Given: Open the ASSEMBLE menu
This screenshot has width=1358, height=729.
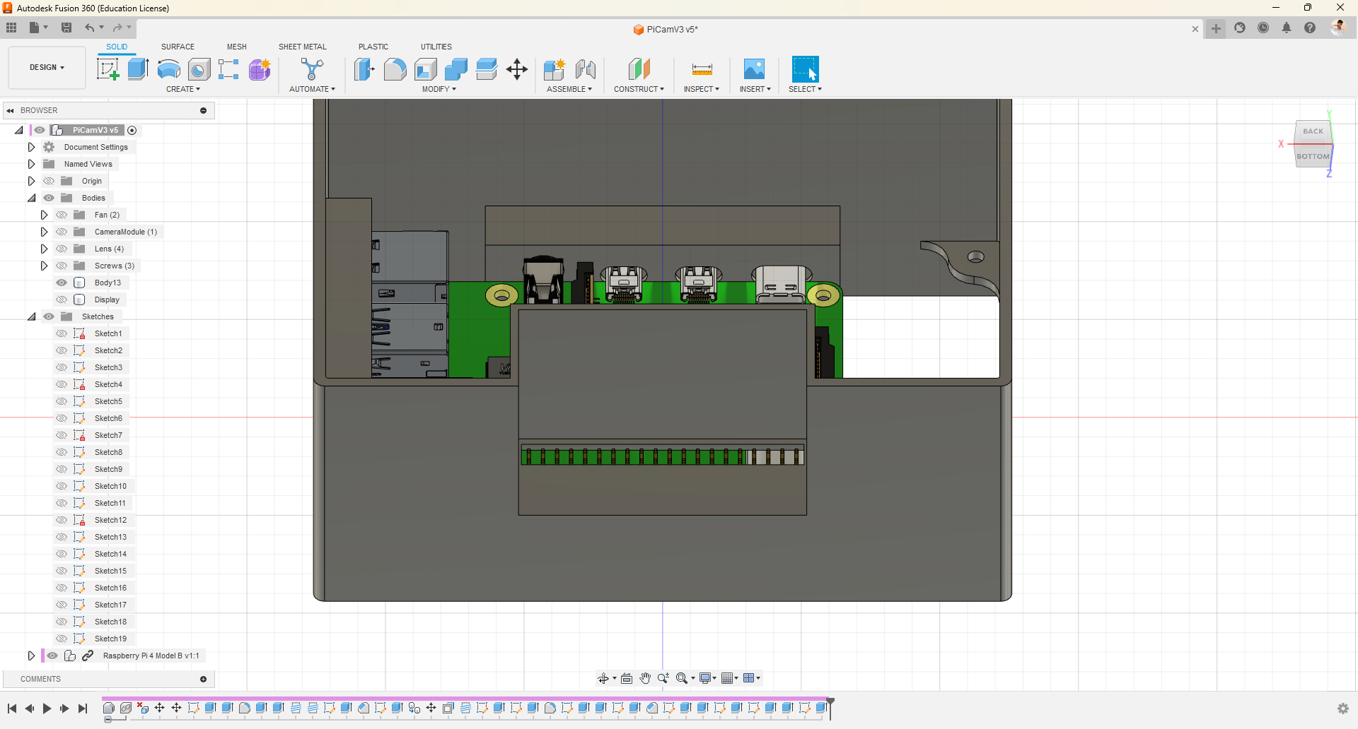Looking at the screenshot, I should tap(569, 89).
